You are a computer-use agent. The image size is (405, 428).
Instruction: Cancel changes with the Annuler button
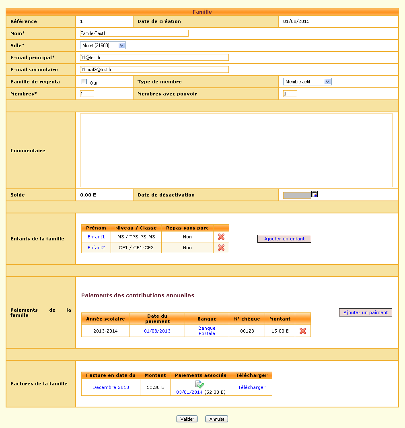point(217,419)
